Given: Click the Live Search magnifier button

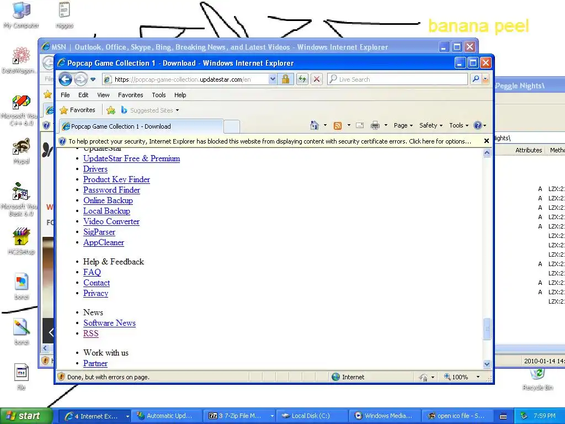Looking at the screenshot, I should point(476,79).
